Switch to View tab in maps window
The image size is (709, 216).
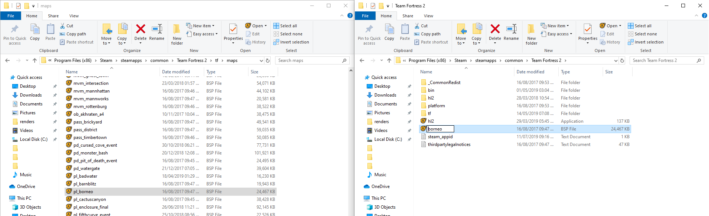point(74,16)
